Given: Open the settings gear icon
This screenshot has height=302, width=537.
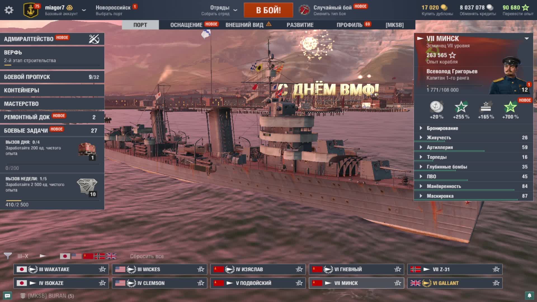Looking at the screenshot, I should [9, 10].
